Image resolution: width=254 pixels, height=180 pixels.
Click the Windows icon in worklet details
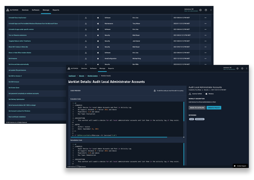coord(206,94)
